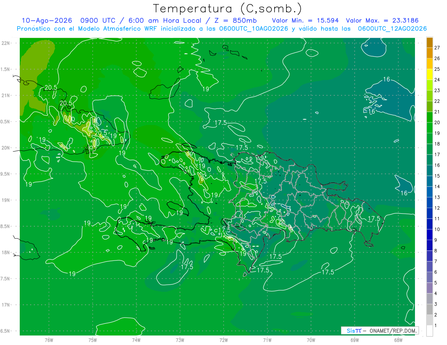Click the '22N' latitude label
The width and height of the screenshot is (447, 345).
6,43
